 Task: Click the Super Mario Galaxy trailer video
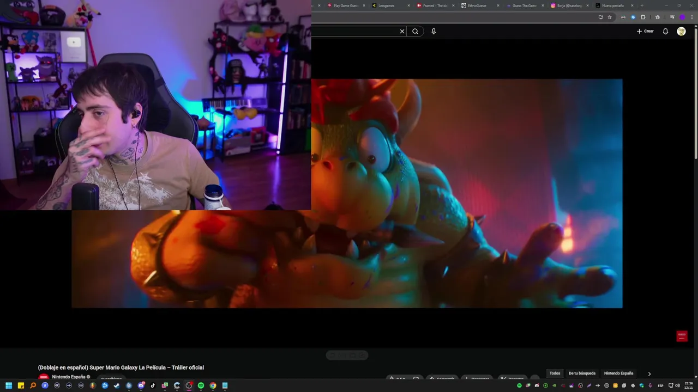coord(347,193)
